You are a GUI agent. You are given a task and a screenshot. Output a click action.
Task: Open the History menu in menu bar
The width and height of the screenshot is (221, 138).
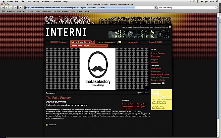[x=36, y=2]
